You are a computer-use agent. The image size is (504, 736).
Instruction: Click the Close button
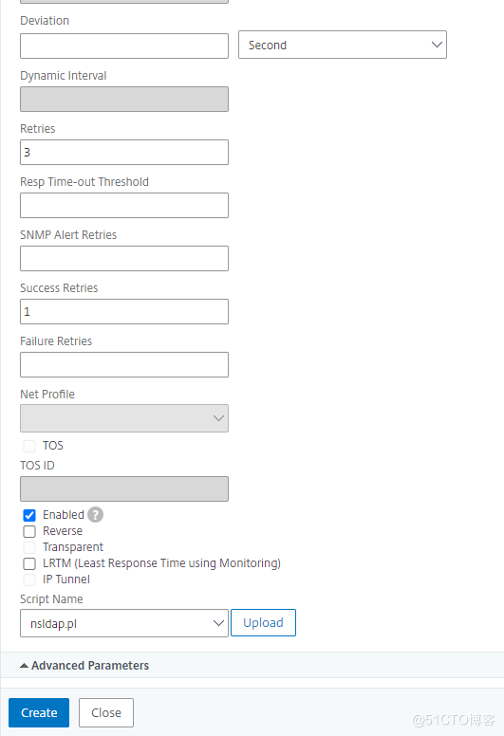[x=106, y=712]
